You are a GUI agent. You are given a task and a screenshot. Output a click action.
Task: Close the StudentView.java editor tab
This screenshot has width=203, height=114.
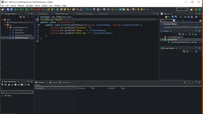[x=70, y=14]
